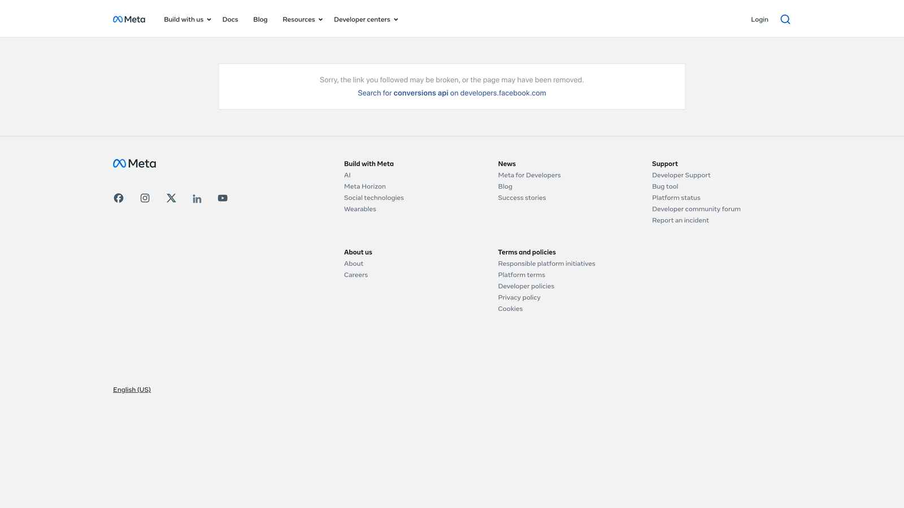
Task: Open the search icon in navigation
Action: click(785, 19)
